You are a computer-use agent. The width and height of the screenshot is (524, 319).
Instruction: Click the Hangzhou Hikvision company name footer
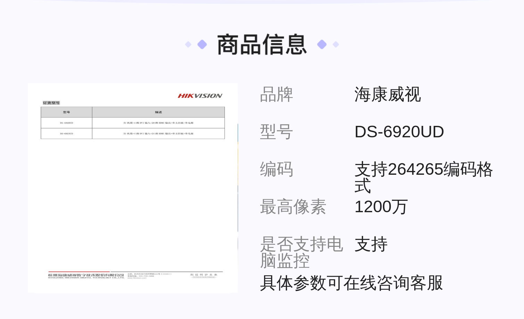pos(86,276)
